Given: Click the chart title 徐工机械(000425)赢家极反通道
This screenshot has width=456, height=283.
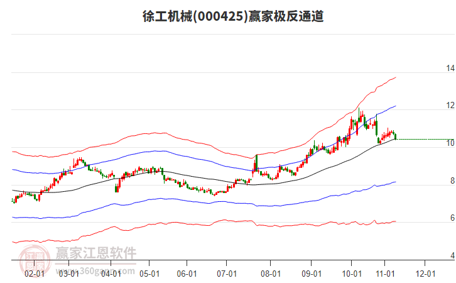Looking at the screenshot, I should pos(233,16).
